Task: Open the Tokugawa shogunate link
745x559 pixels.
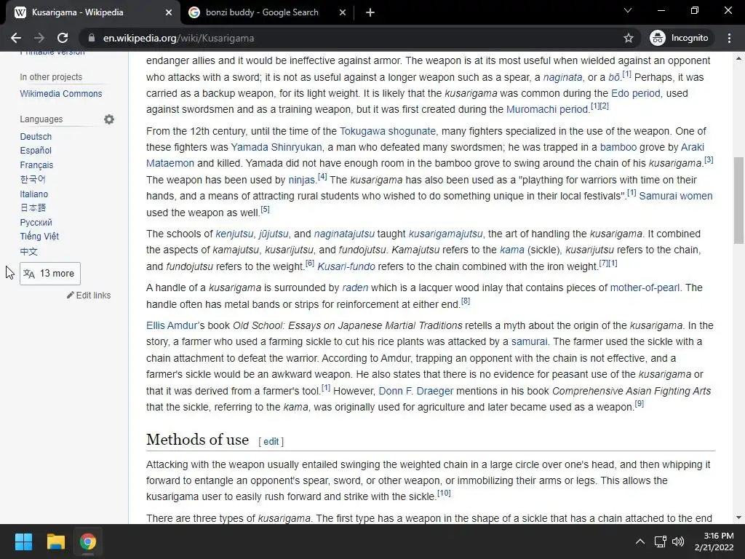Action: click(387, 131)
